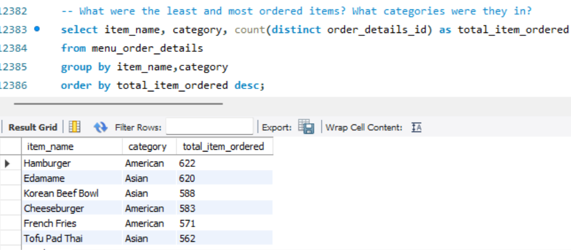Click the 571 value cell
This screenshot has width=571, height=250.
pos(224,223)
